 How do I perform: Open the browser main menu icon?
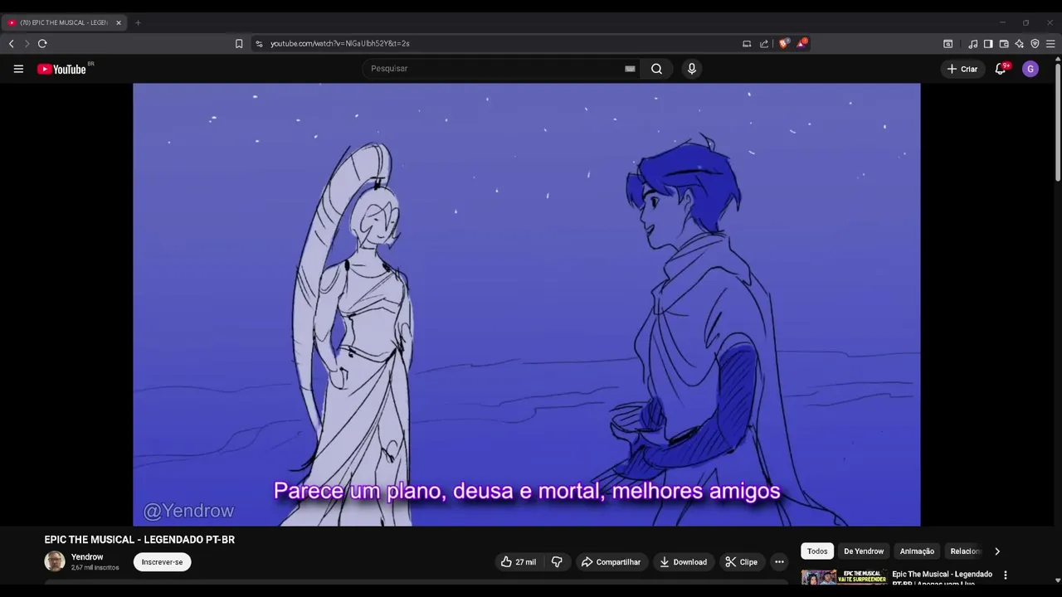(1050, 44)
